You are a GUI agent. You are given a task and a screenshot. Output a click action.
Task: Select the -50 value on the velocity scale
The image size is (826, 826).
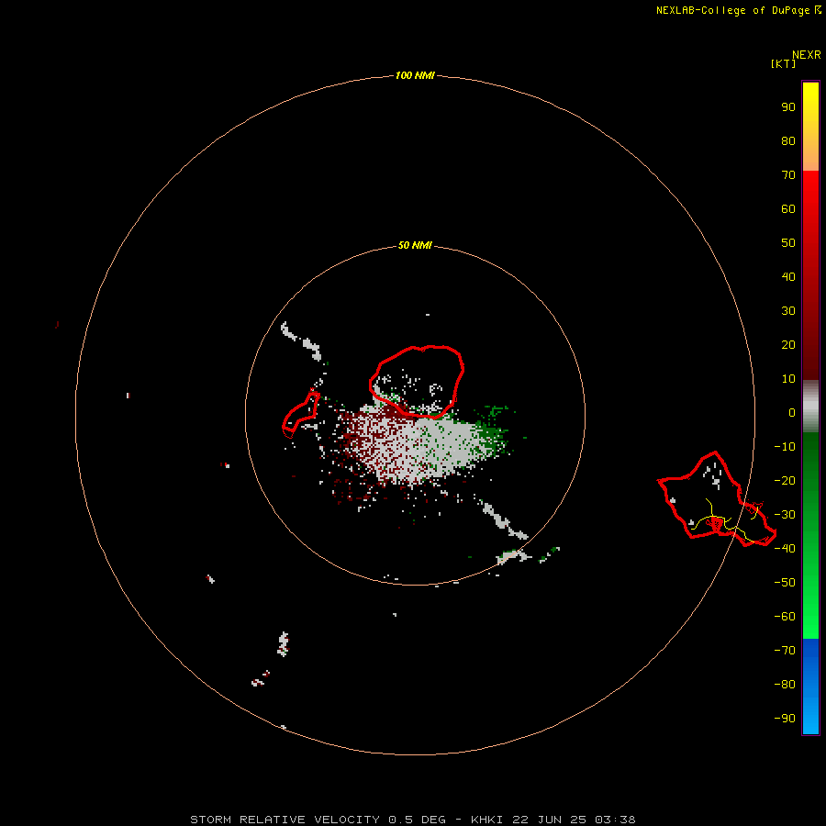tap(785, 583)
